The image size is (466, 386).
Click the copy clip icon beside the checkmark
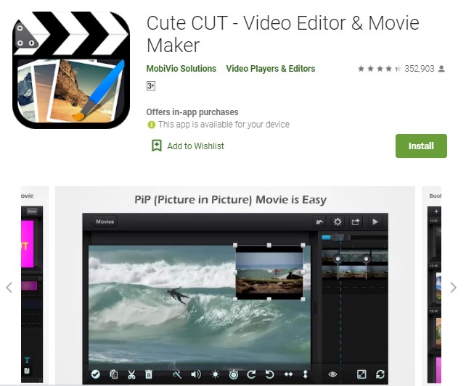114,374
